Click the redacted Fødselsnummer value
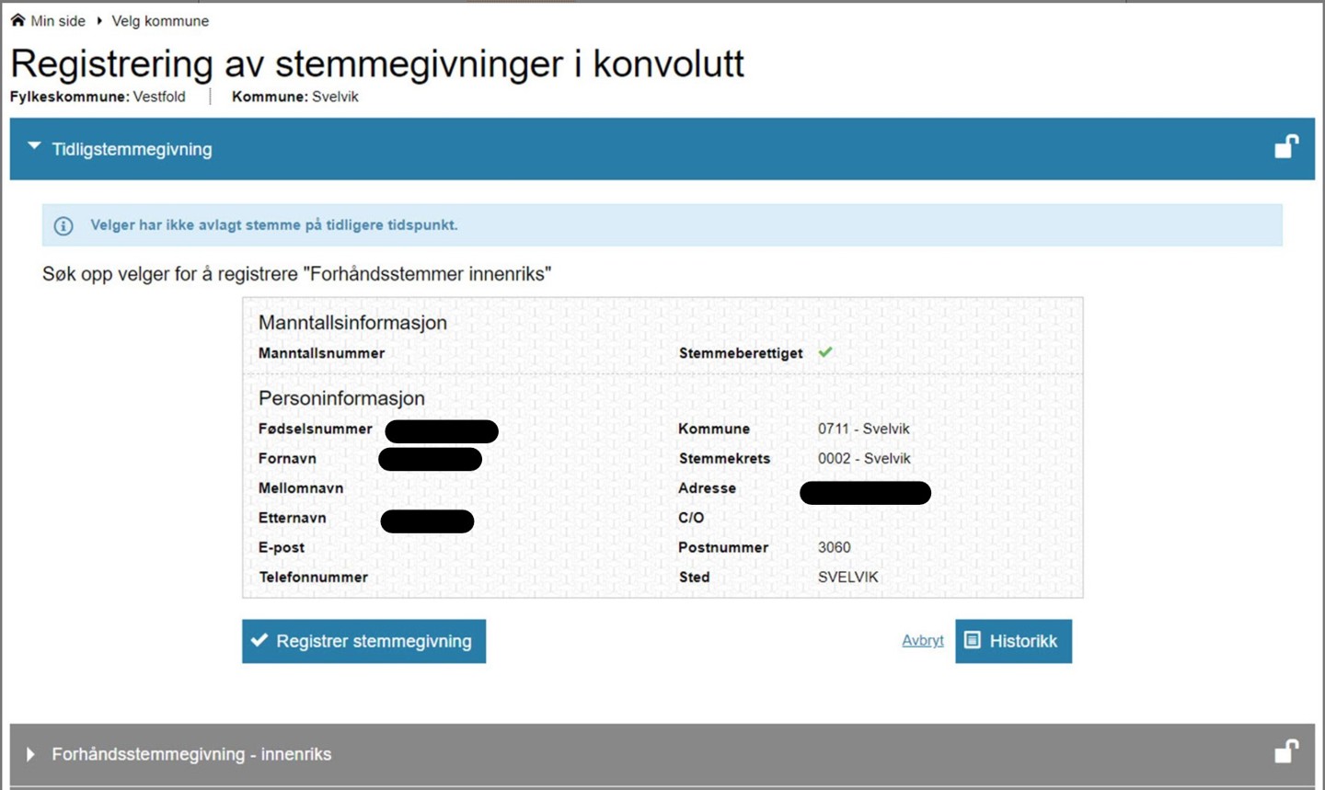This screenshot has width=1325, height=790. (x=442, y=430)
